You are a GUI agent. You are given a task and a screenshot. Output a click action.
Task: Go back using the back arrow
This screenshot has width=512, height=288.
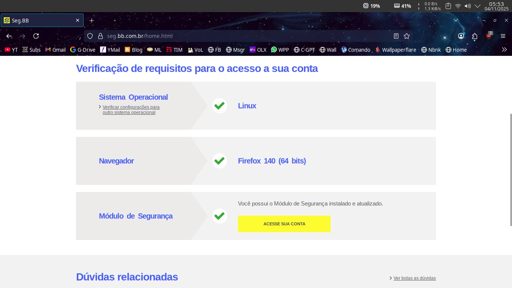(9, 36)
